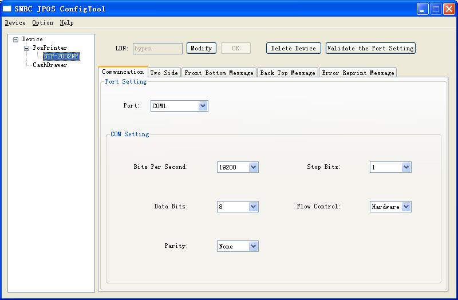The width and height of the screenshot is (458, 300).
Task: Click the Delete Device button
Action: coord(294,48)
